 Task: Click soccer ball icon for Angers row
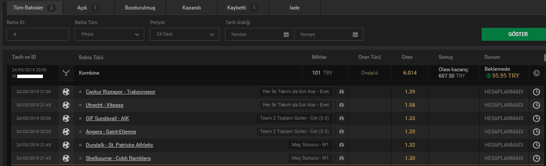point(66,132)
